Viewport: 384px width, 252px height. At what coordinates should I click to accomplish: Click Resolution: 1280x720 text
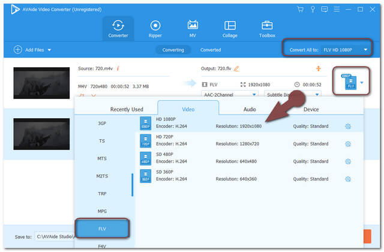pyautogui.click(x=238, y=144)
